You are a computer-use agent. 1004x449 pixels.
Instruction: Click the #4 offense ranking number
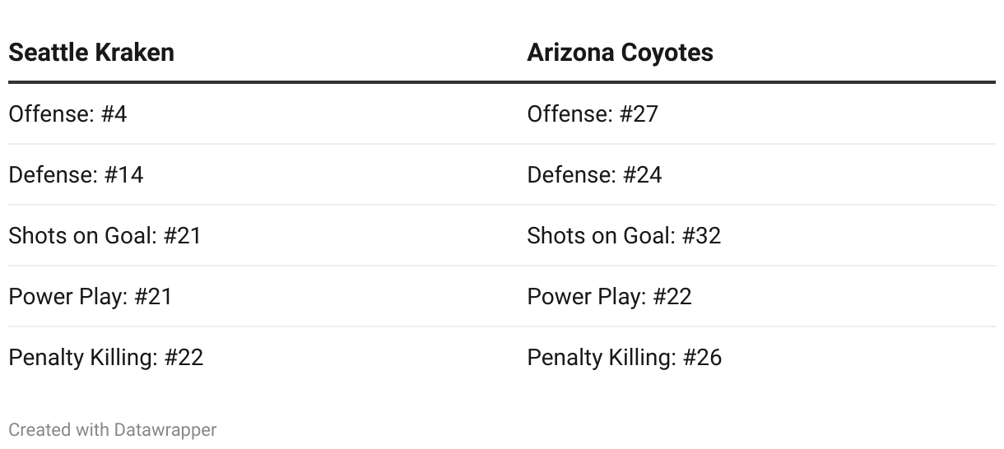(x=114, y=113)
